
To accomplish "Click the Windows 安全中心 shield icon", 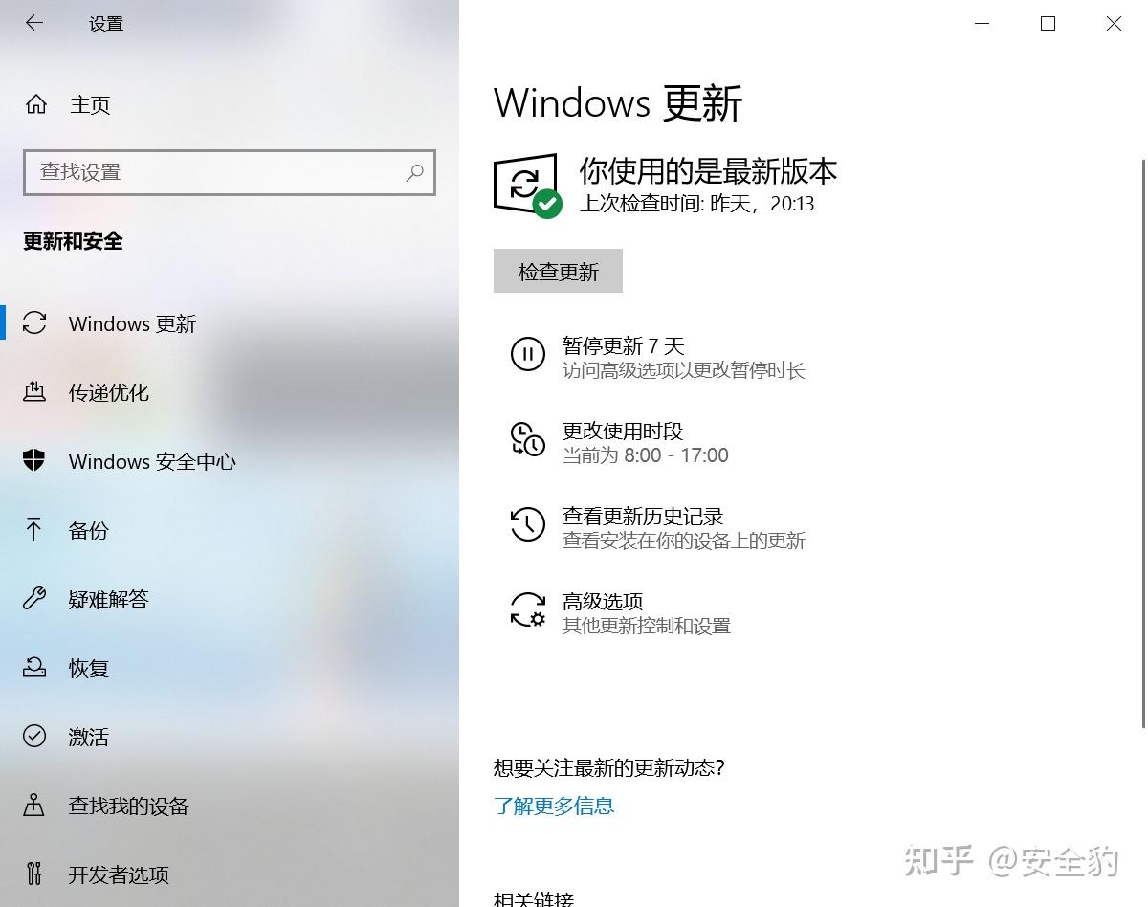I will pyautogui.click(x=34, y=461).
